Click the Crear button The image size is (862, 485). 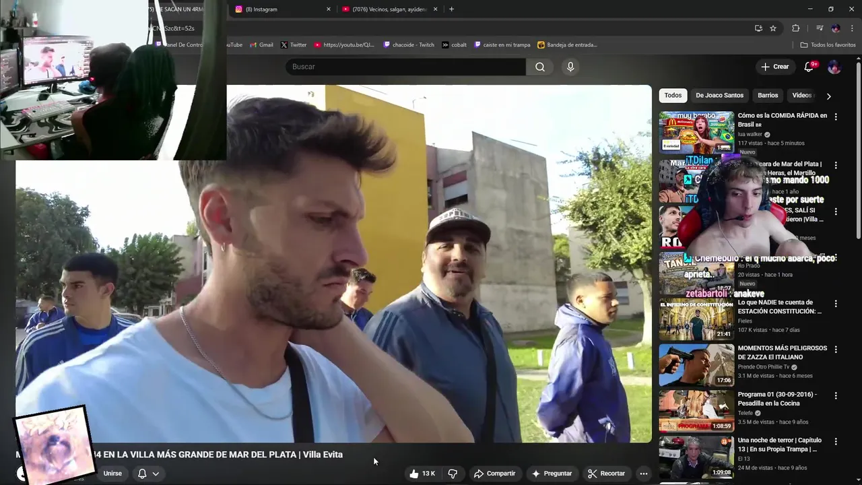[774, 67]
